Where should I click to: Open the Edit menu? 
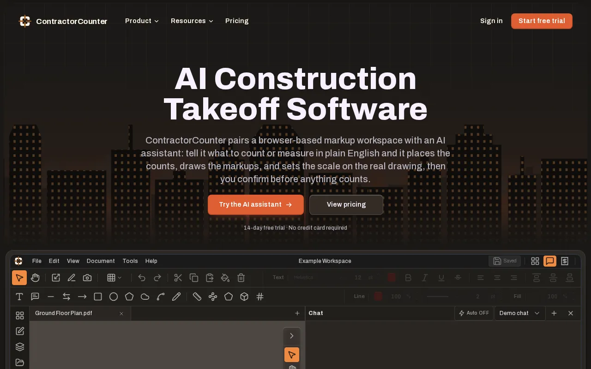click(54, 261)
